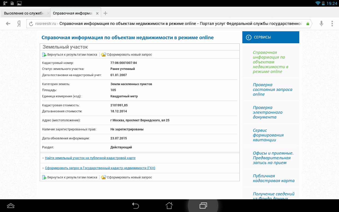
Task: Click top 'Вернуться к результатам поиска' button
Action: [x=70, y=55]
